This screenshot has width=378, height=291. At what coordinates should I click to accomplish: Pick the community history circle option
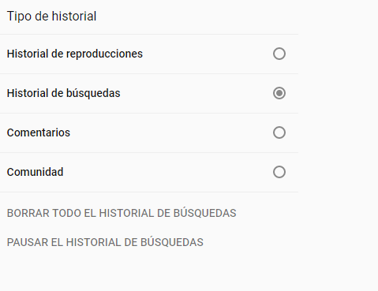[279, 172]
